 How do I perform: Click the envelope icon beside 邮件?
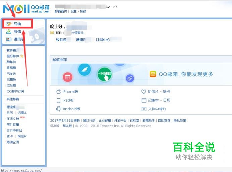pyautogui.click(x=52, y=33)
